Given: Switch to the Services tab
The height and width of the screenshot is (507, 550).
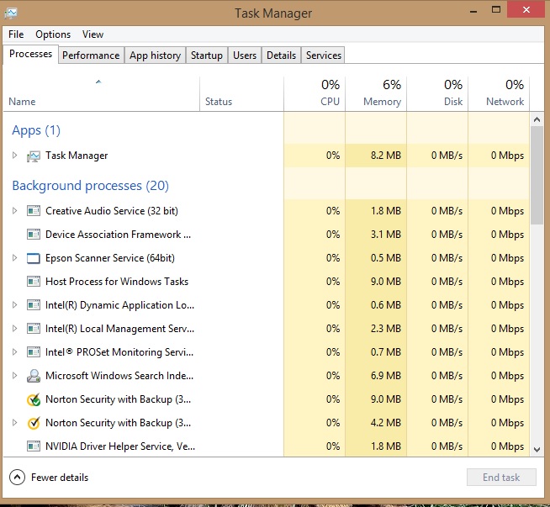Looking at the screenshot, I should (x=324, y=55).
